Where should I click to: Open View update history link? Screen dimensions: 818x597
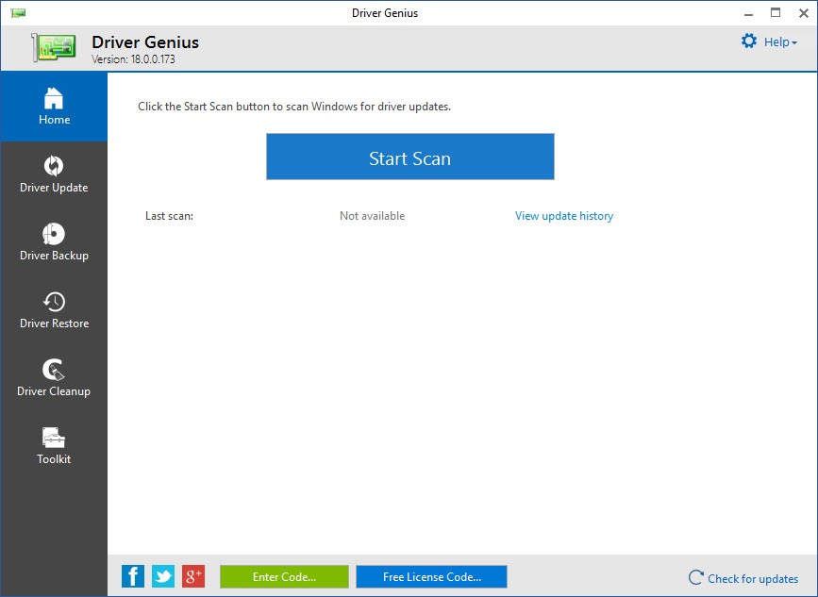pyautogui.click(x=564, y=216)
